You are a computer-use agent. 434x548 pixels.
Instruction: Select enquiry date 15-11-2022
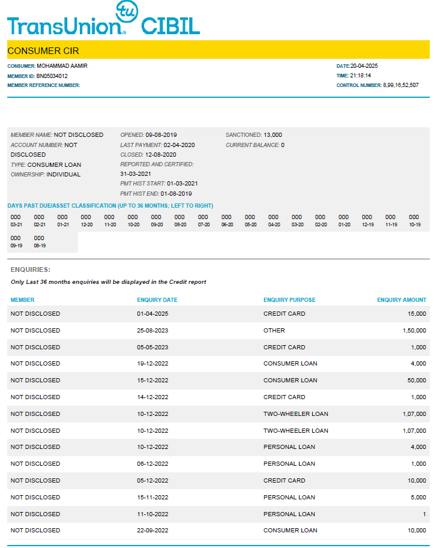[x=152, y=498]
